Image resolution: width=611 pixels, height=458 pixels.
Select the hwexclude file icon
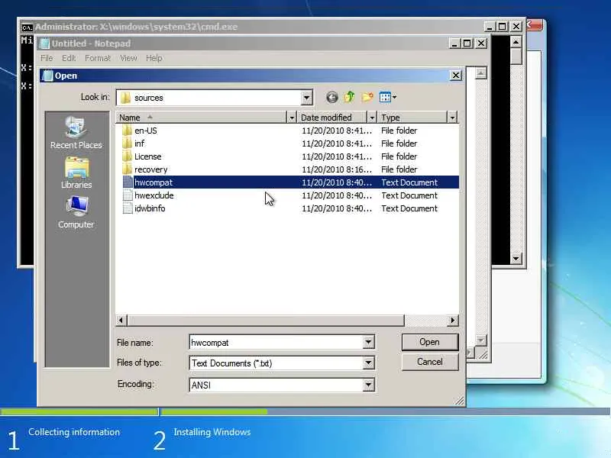(x=128, y=195)
